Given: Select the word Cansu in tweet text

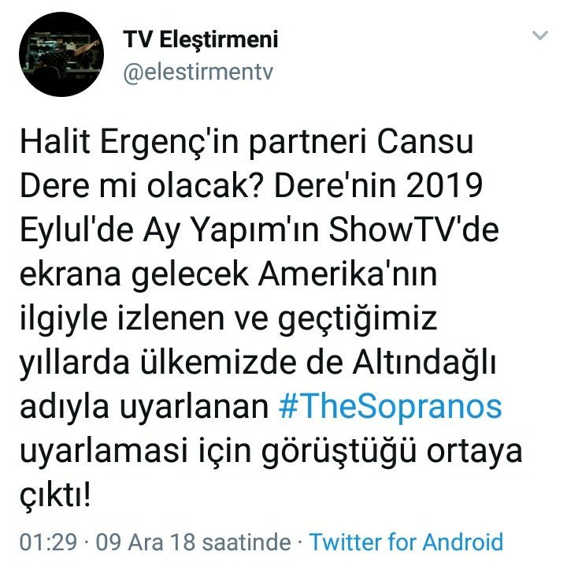Looking at the screenshot, I should (x=425, y=142).
